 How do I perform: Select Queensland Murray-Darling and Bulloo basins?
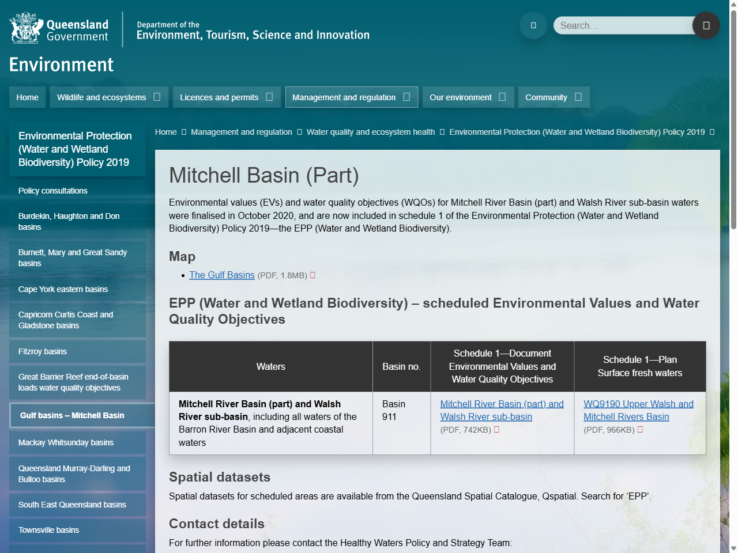[77, 474]
